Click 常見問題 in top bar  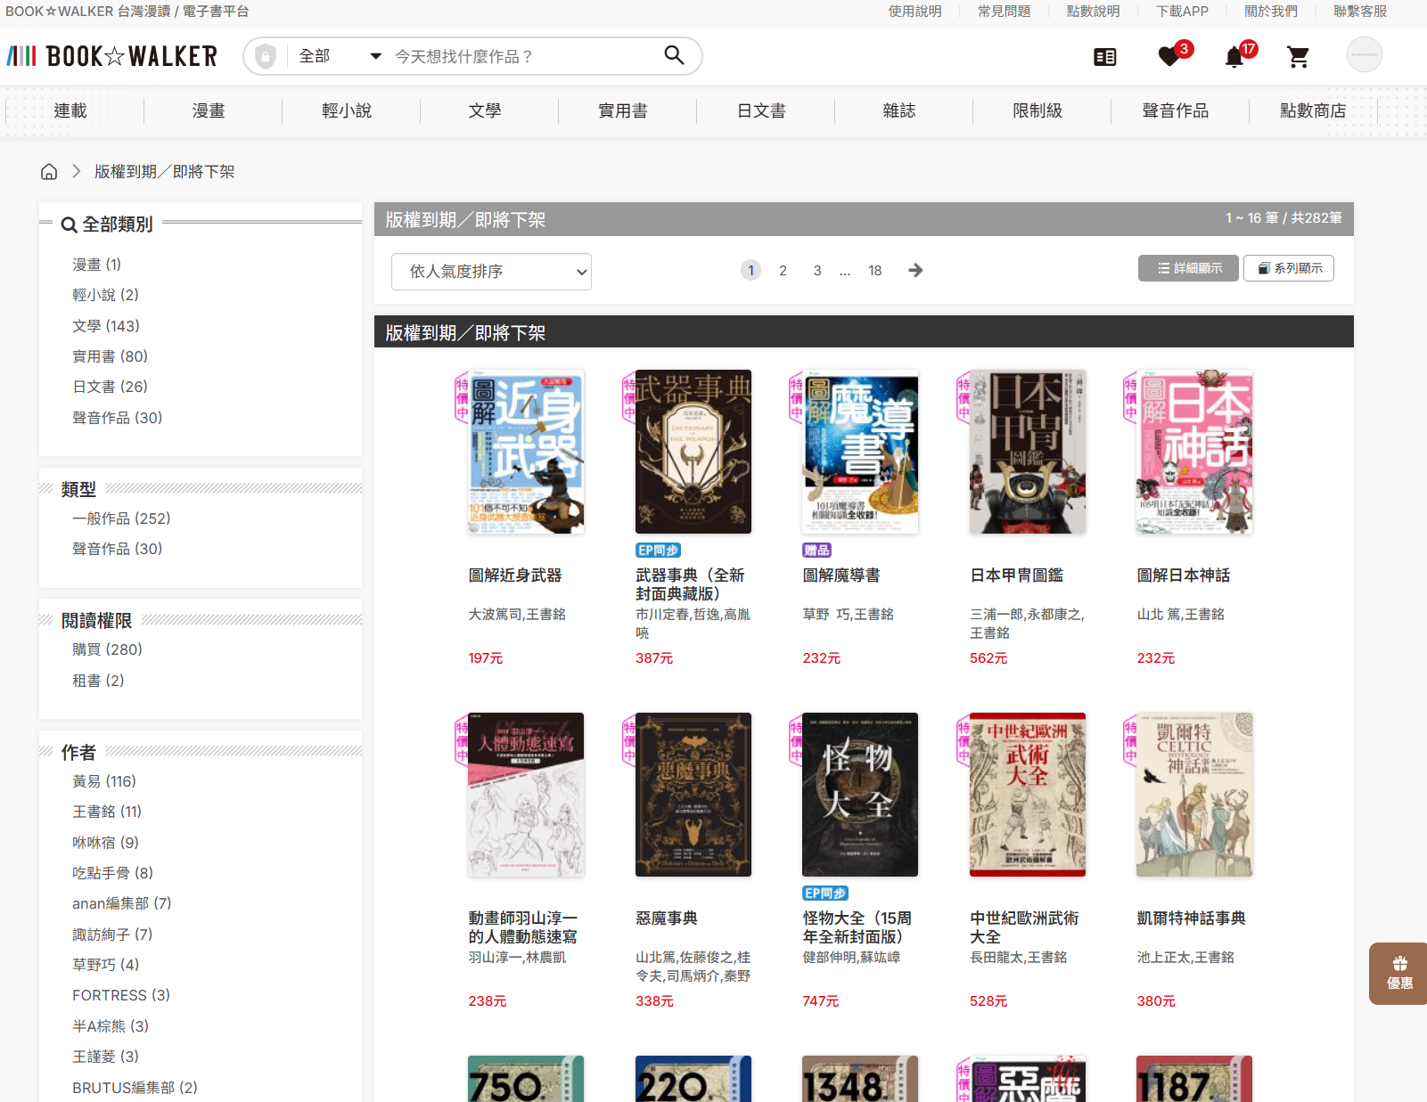click(1005, 12)
